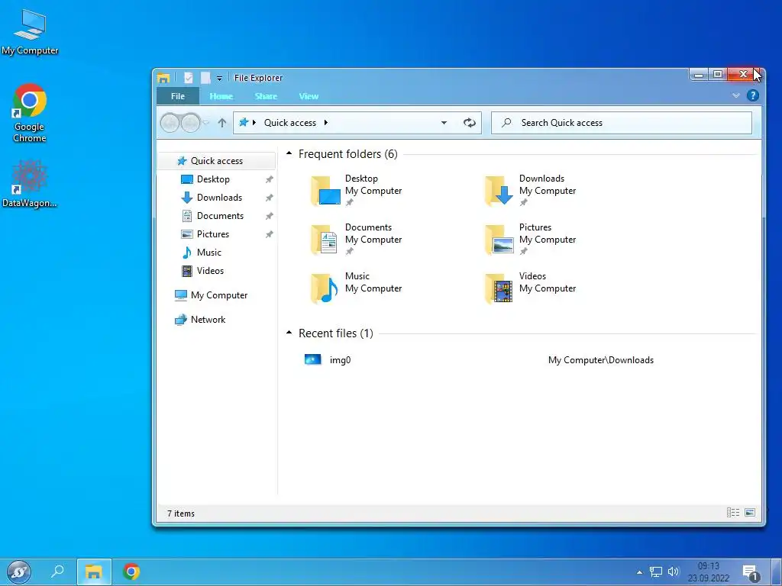The image size is (782, 586).
Task: Open the DataWagon desktop shortcut
Action: click(30, 183)
